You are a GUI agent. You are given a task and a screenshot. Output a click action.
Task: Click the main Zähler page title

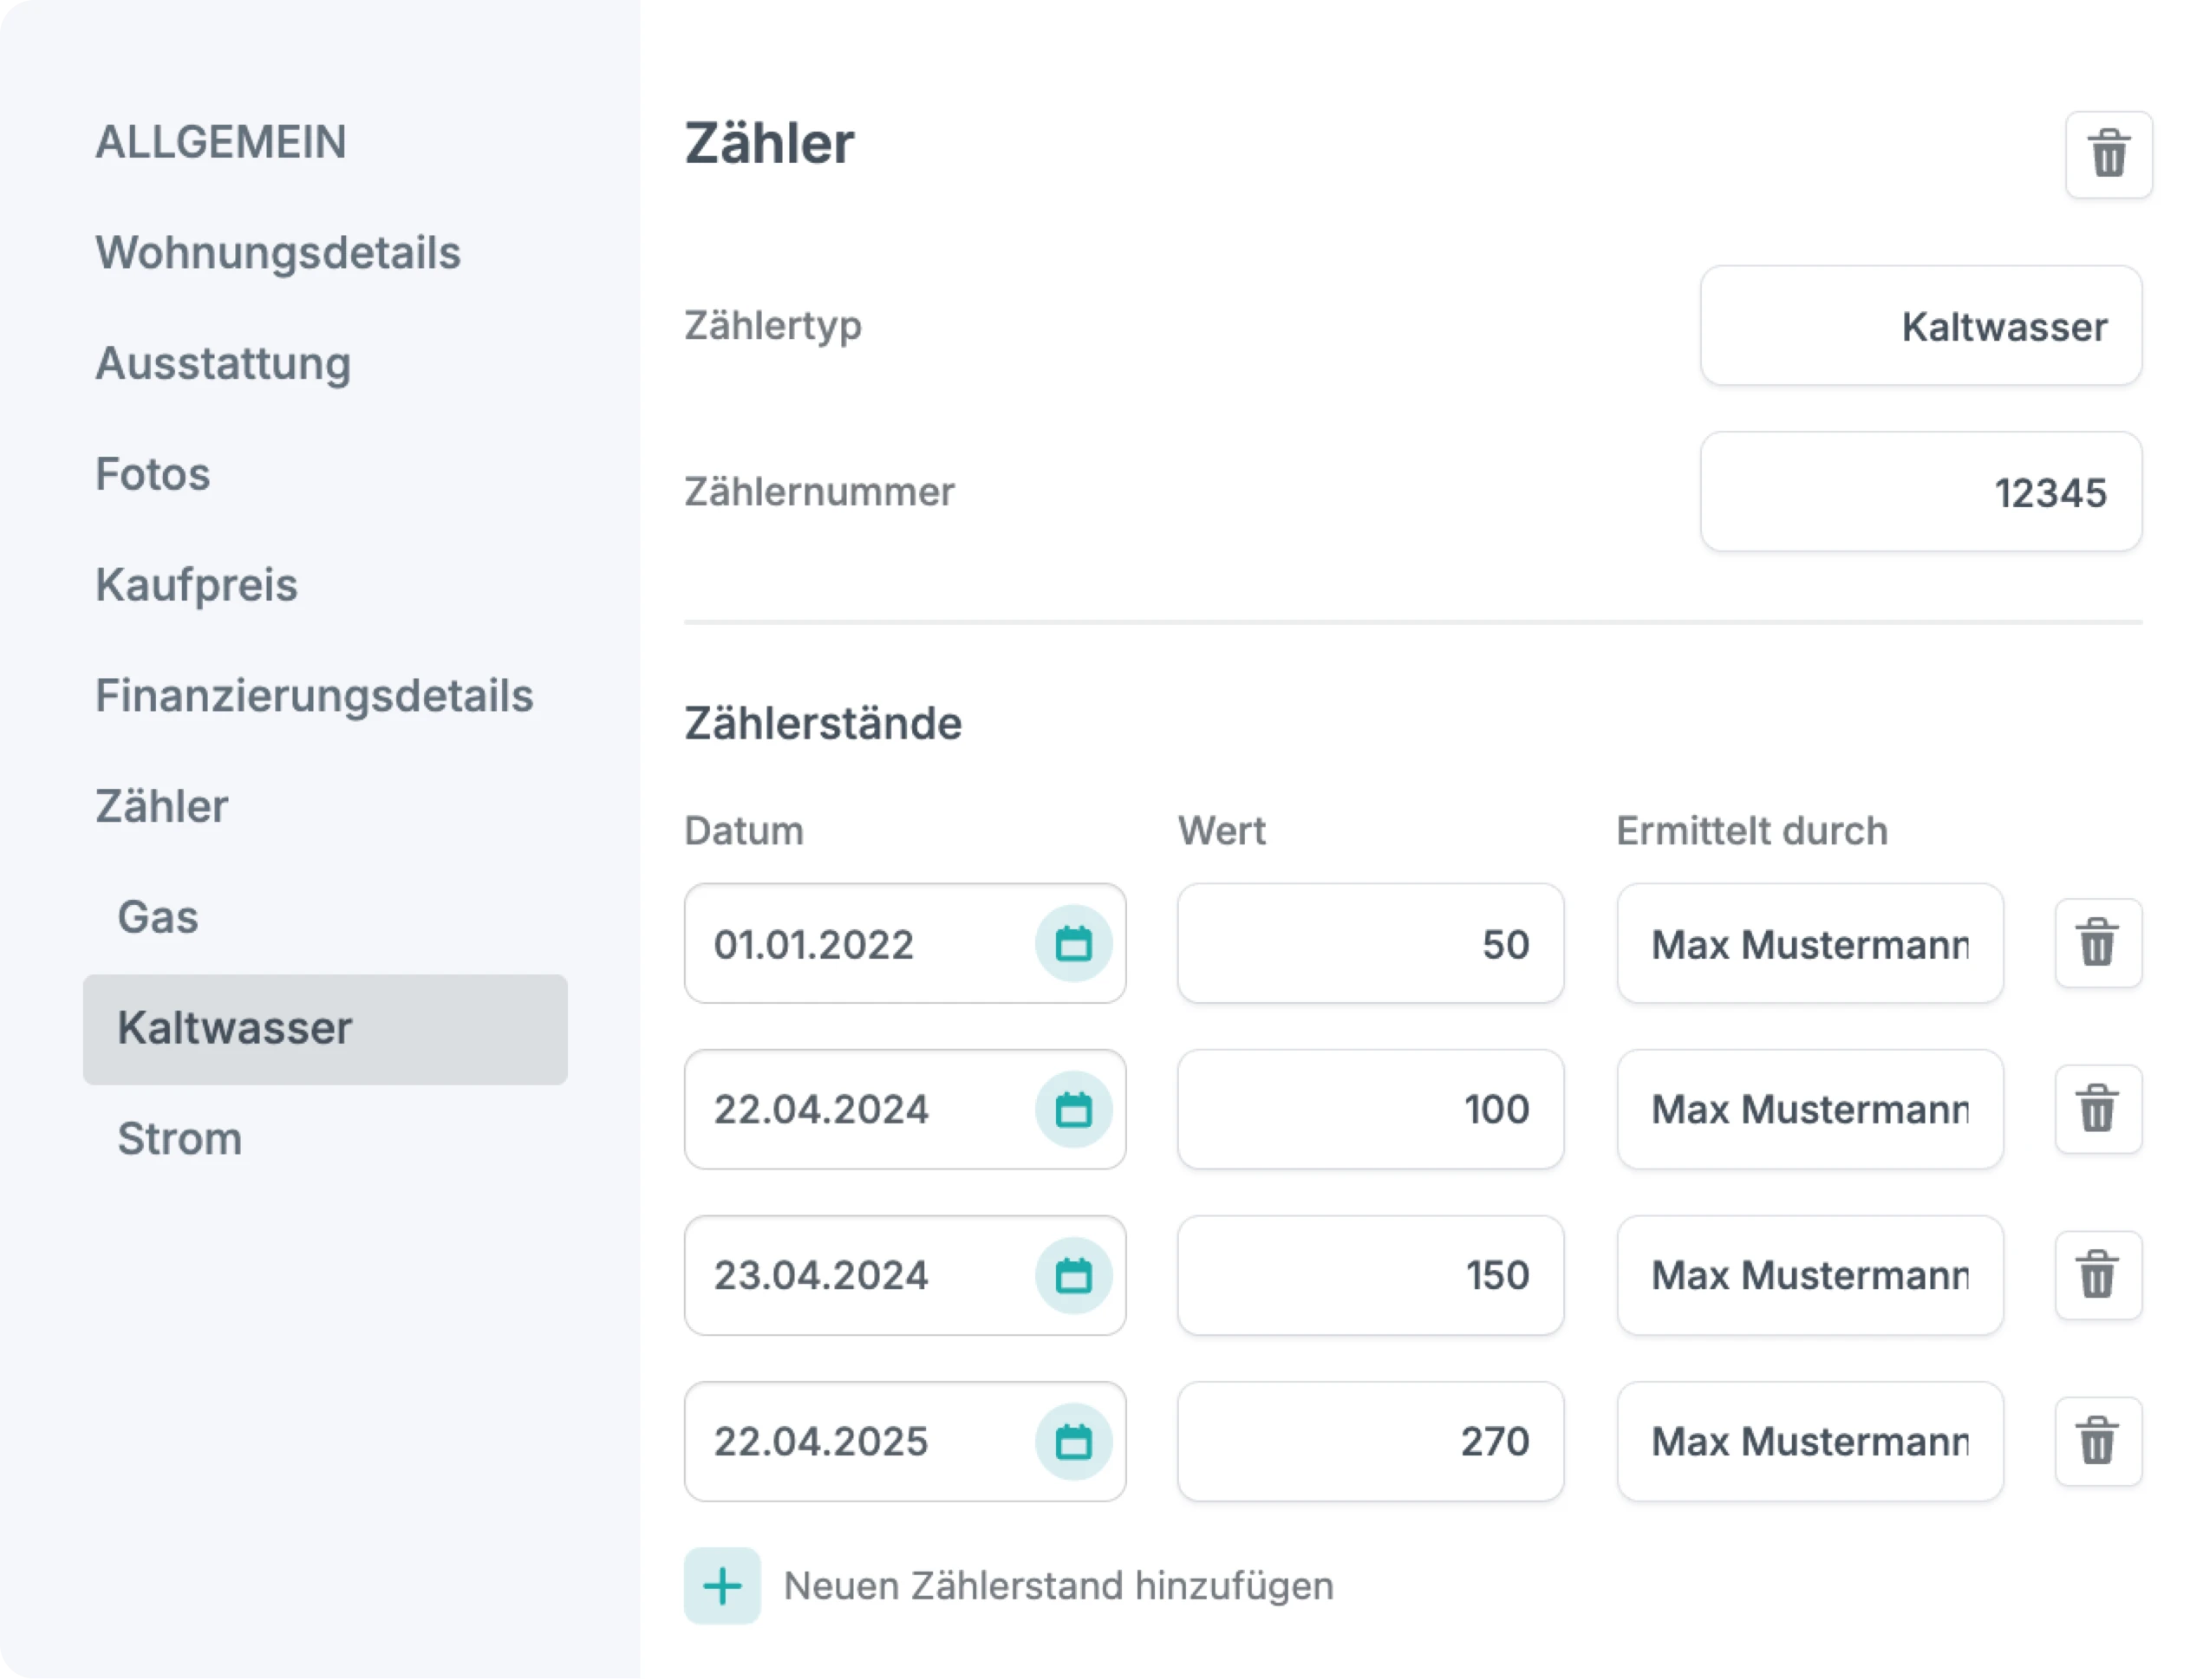pyautogui.click(x=769, y=143)
